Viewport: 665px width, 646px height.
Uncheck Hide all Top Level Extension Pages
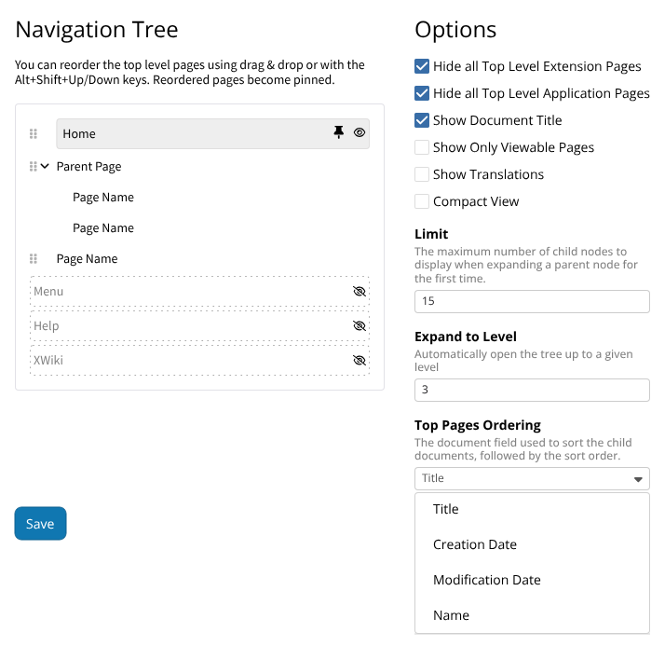click(x=422, y=66)
